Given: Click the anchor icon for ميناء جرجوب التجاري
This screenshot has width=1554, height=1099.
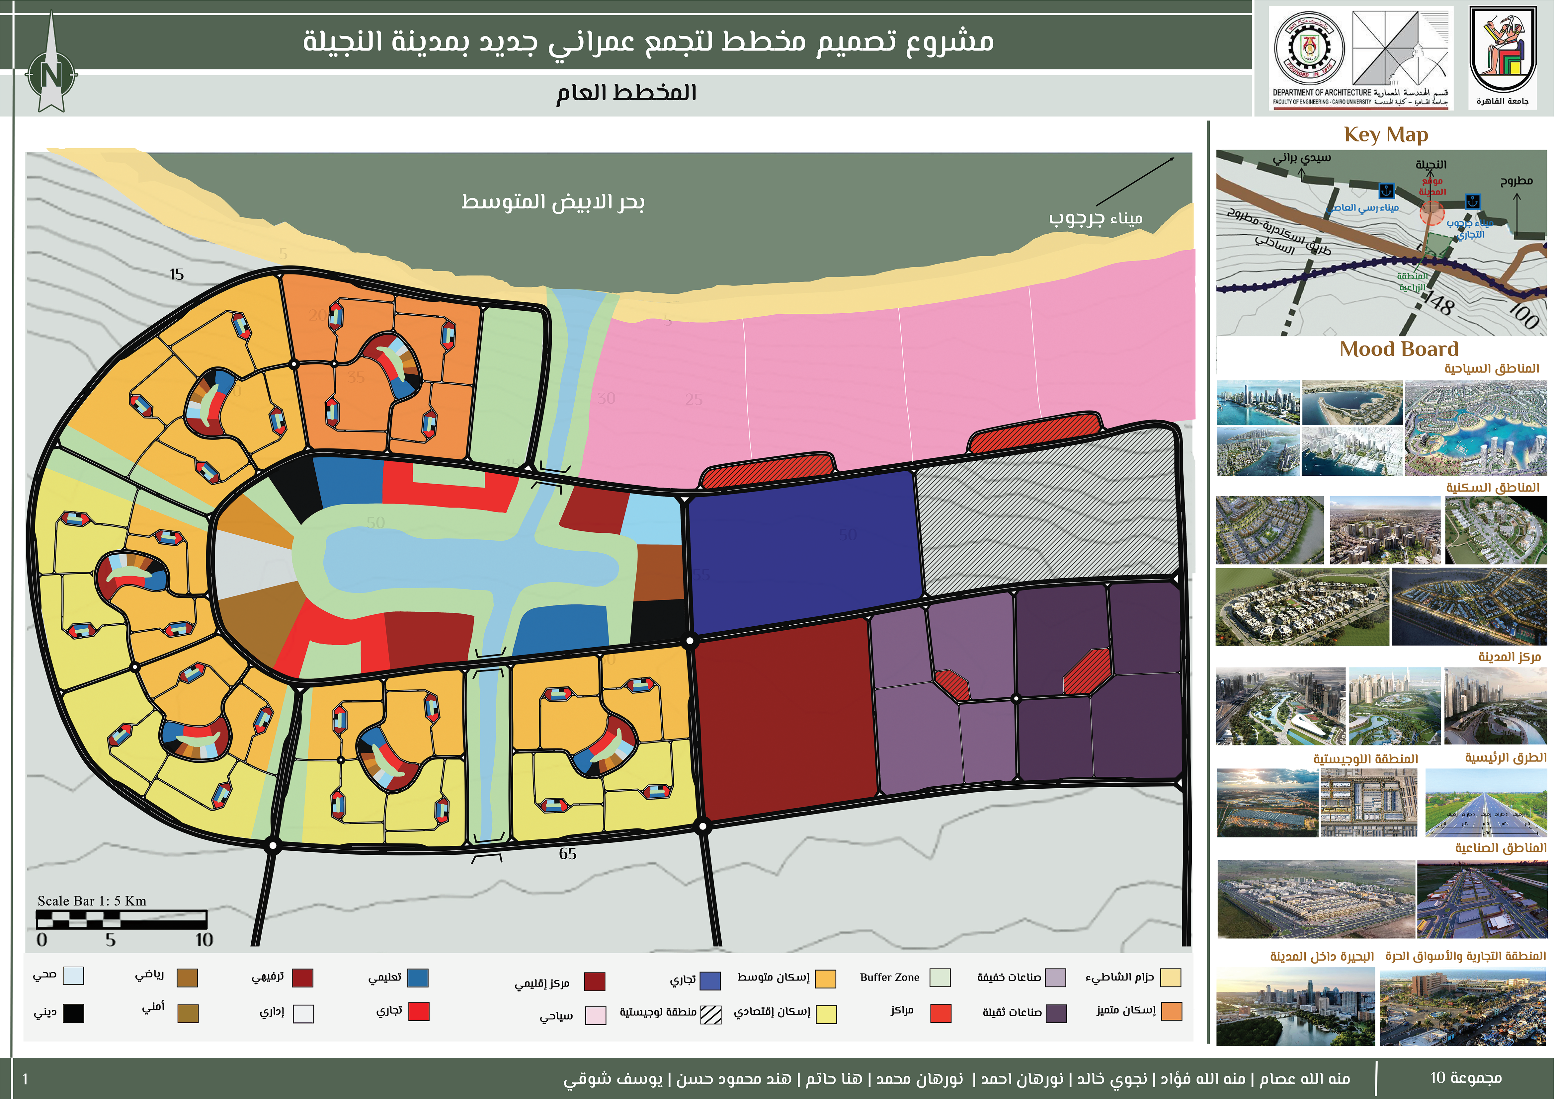Looking at the screenshot, I should coord(1472,201).
